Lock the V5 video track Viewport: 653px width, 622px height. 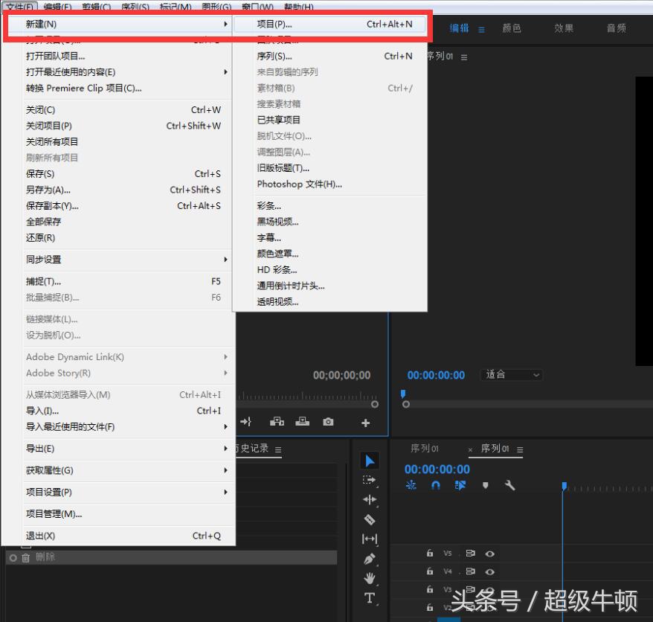429,553
